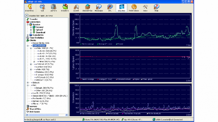Viewport: 218px width, 122px height.
Task: Open the Messages toolbar icon
Action: 99,8
